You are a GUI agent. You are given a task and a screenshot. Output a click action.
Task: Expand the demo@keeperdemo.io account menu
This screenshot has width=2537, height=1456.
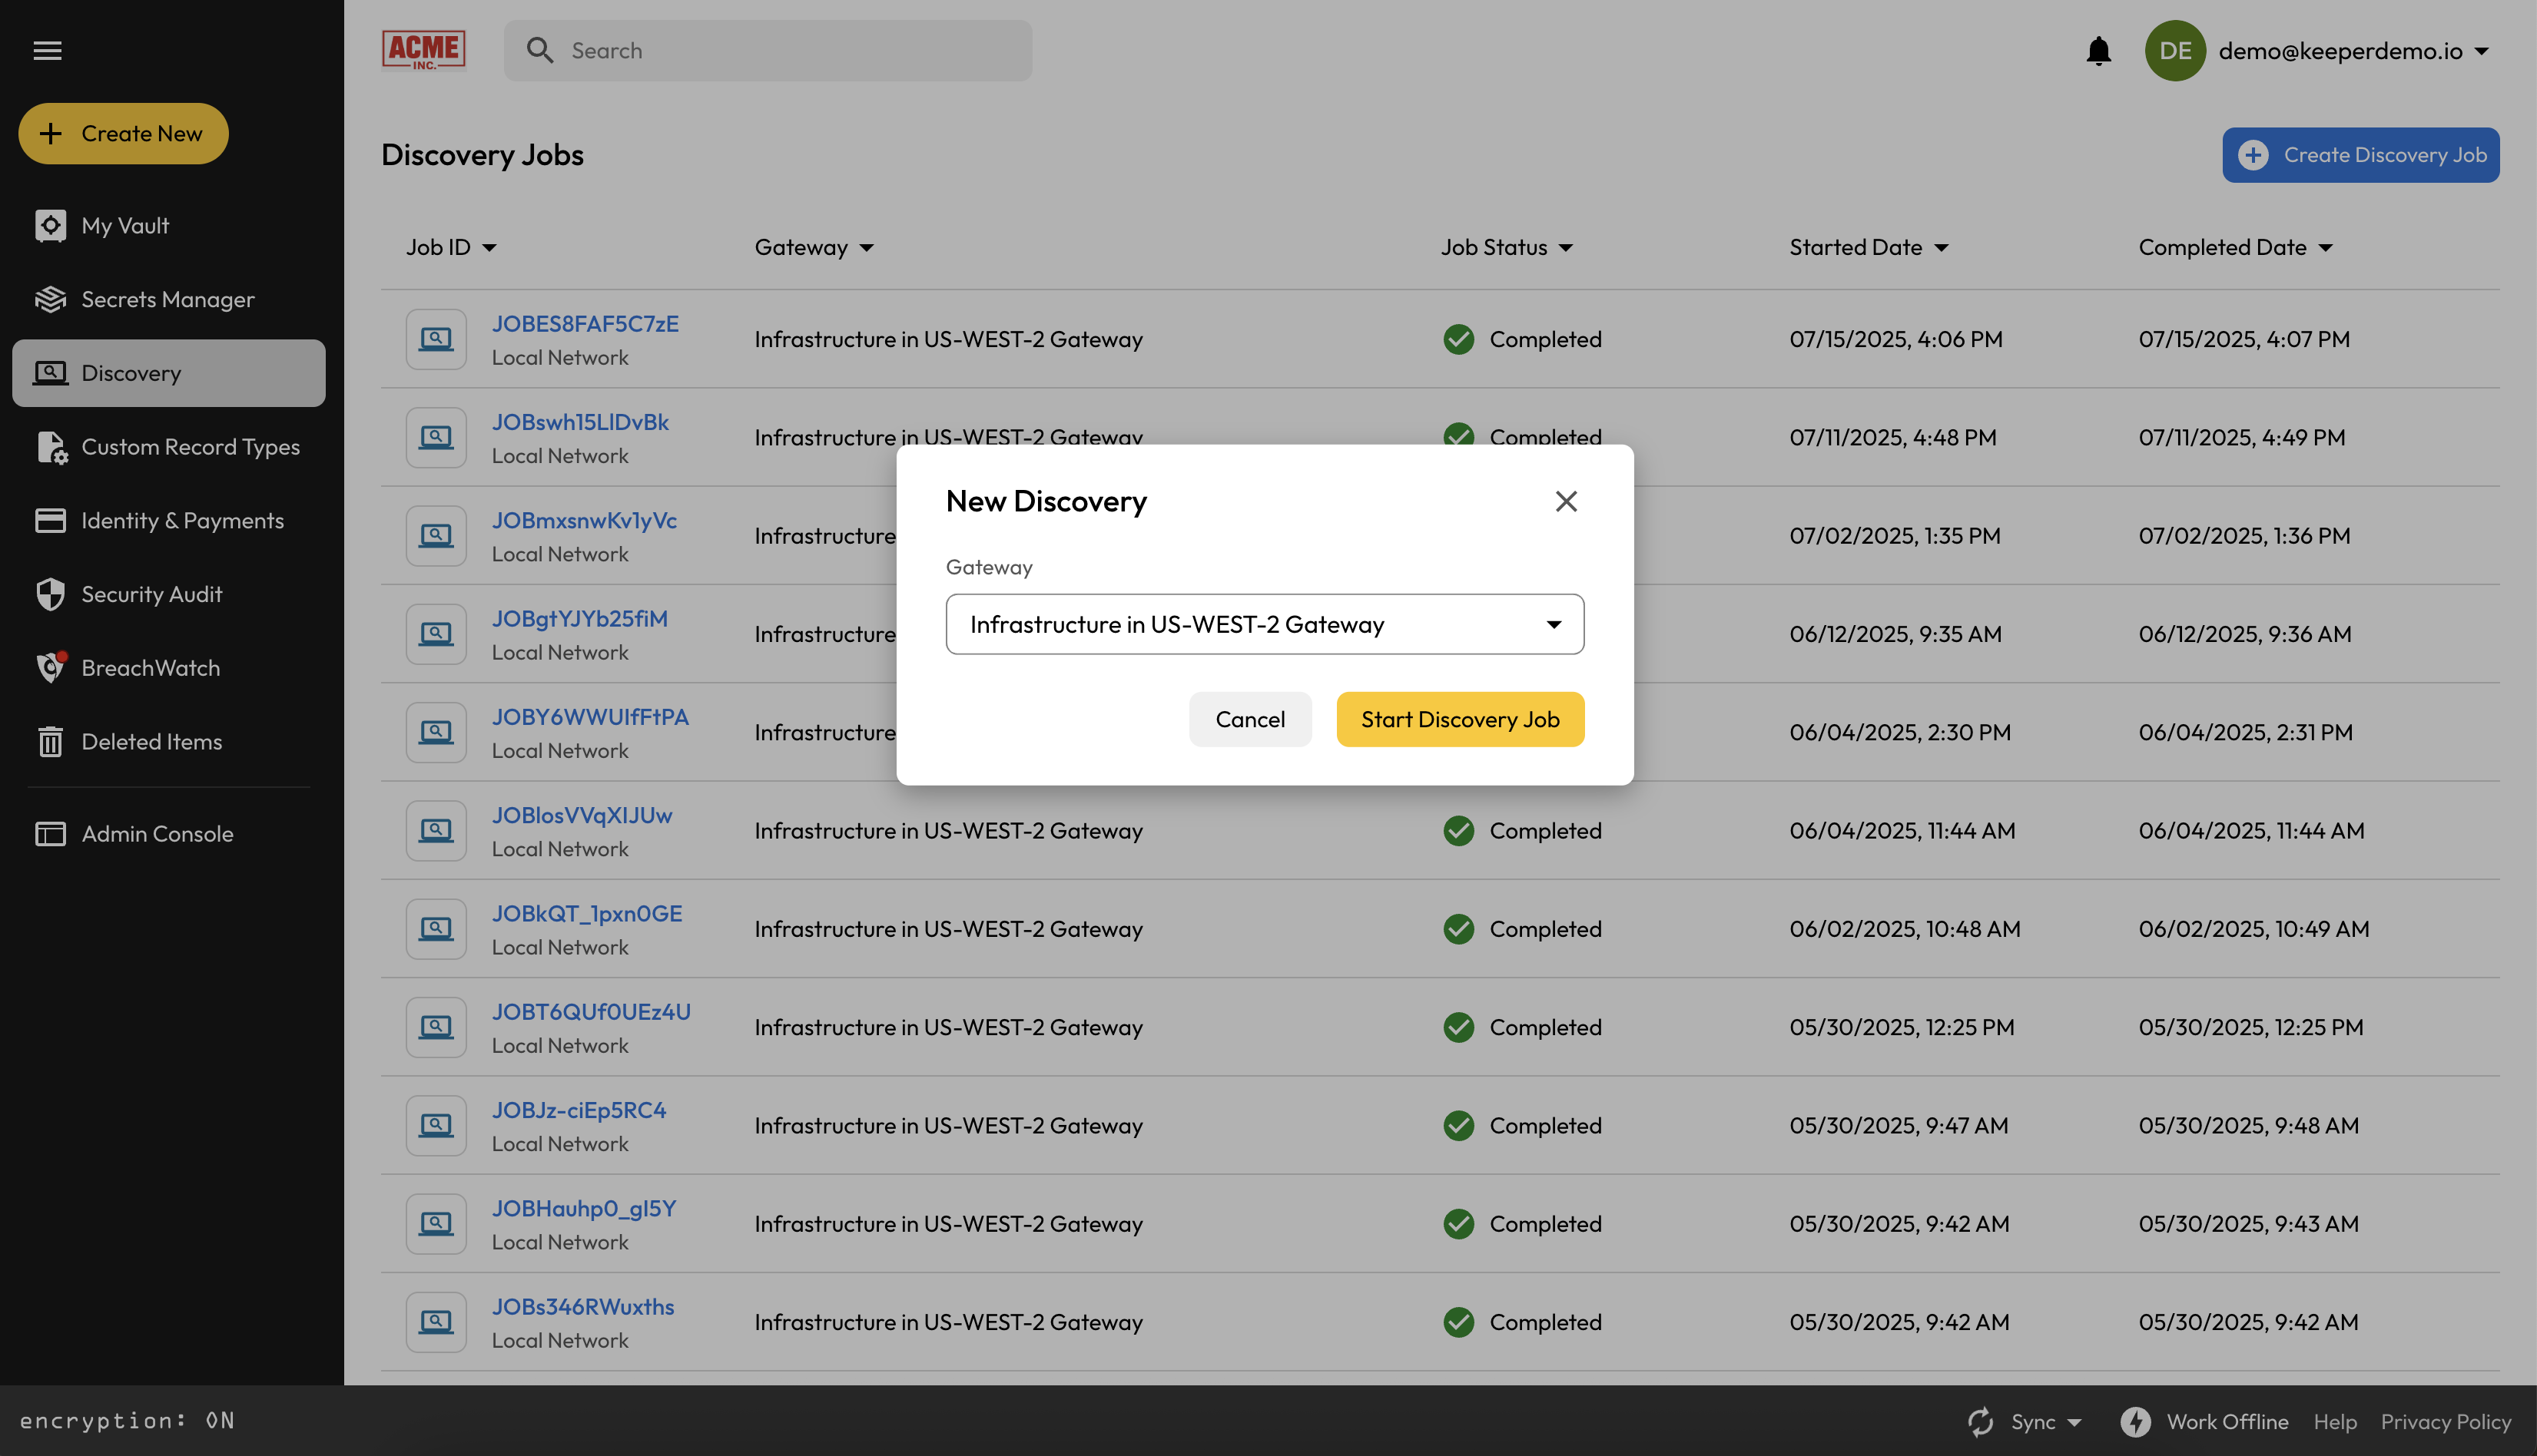tap(2482, 51)
